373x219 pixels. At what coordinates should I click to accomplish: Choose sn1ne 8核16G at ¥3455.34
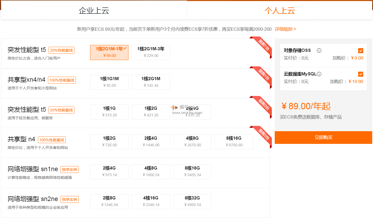(192, 172)
